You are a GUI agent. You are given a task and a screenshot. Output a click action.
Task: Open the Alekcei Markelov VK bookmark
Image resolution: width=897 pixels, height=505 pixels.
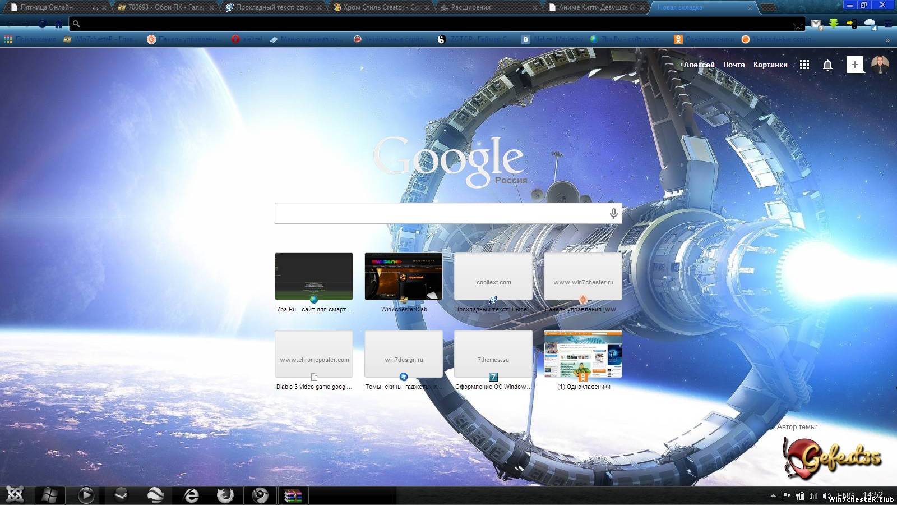553,39
